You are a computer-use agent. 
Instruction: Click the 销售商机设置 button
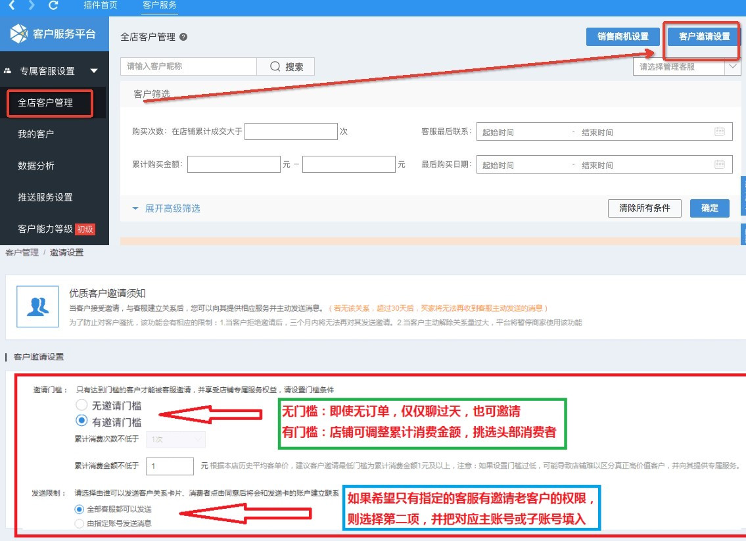pyautogui.click(x=622, y=37)
